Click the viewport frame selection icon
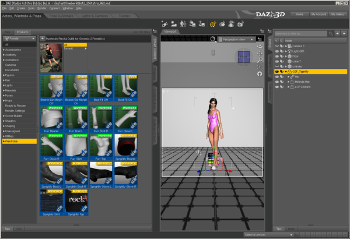The image size is (350, 239). point(260,67)
